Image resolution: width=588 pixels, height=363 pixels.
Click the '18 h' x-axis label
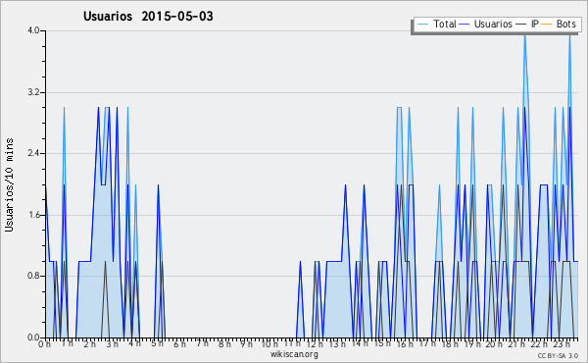point(450,344)
